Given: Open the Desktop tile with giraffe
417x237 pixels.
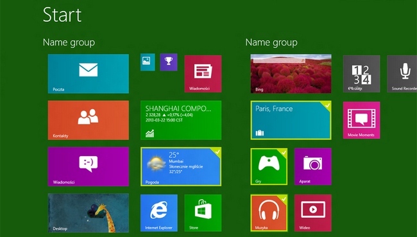Looking at the screenshot, I should tap(89, 213).
